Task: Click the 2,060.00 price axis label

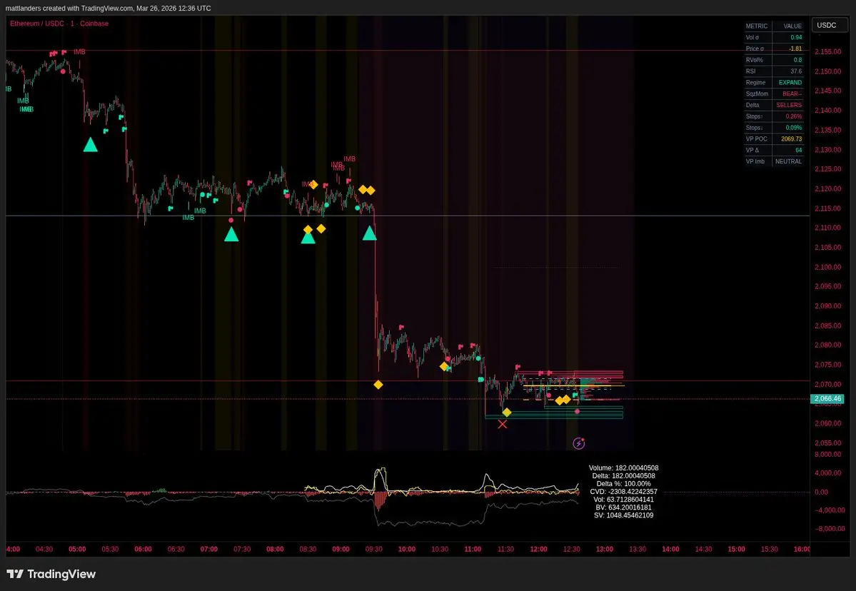Action: click(827, 423)
